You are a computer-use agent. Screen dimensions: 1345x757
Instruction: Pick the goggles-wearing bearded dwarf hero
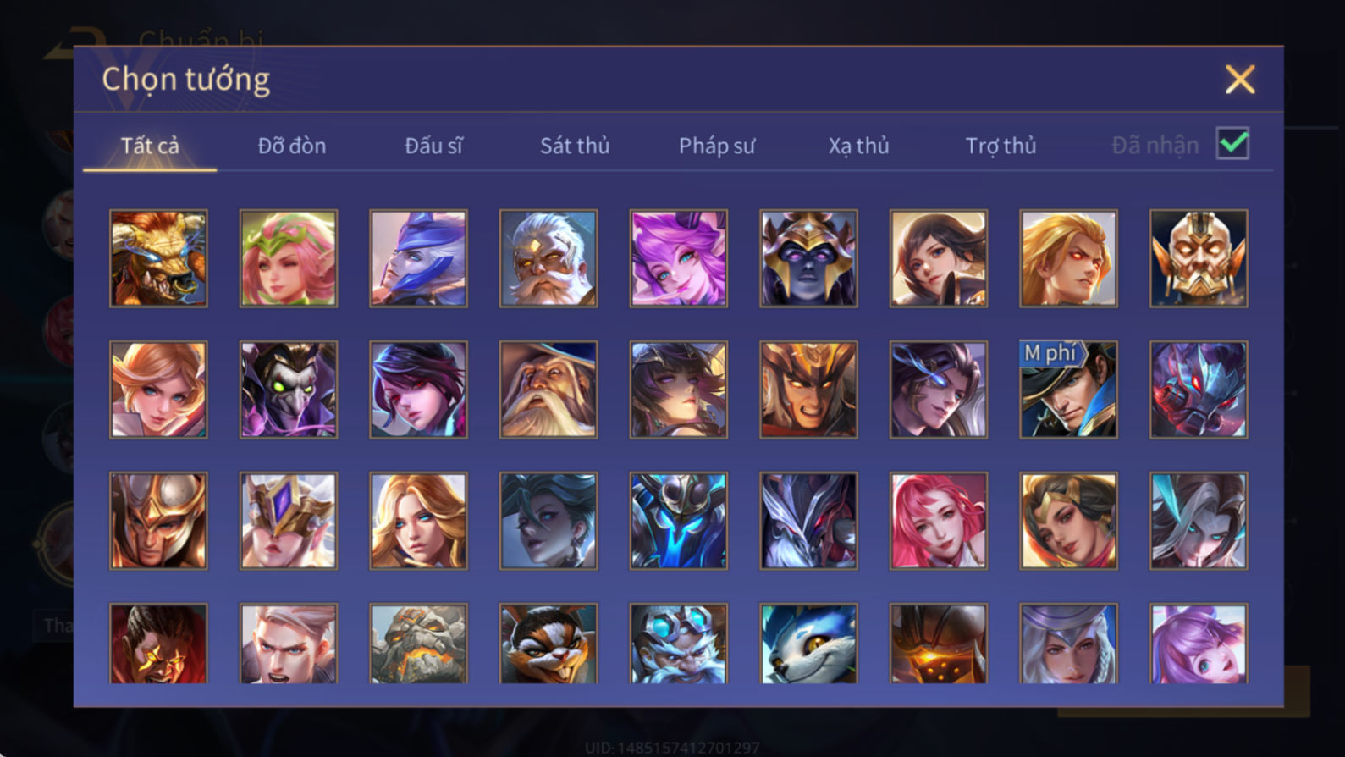tap(678, 644)
